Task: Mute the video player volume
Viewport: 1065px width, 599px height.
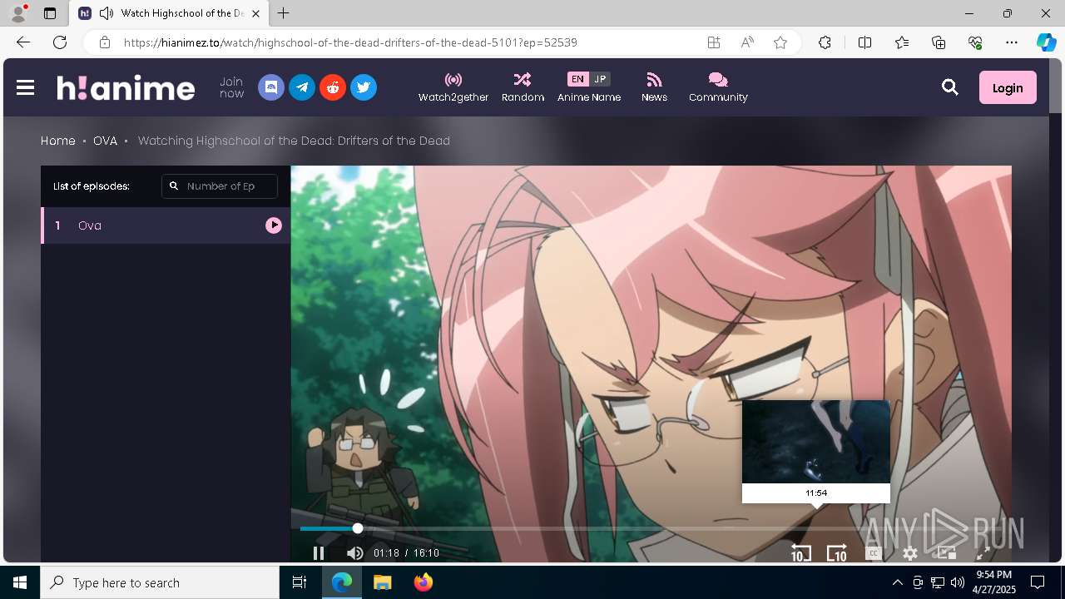Action: pos(354,553)
